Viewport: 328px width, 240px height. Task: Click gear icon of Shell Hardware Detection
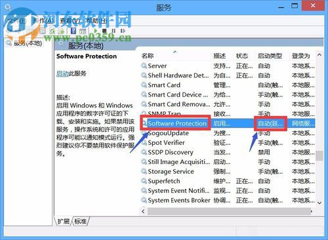144,75
